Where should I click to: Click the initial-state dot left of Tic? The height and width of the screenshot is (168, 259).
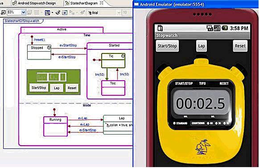[x=94, y=60]
